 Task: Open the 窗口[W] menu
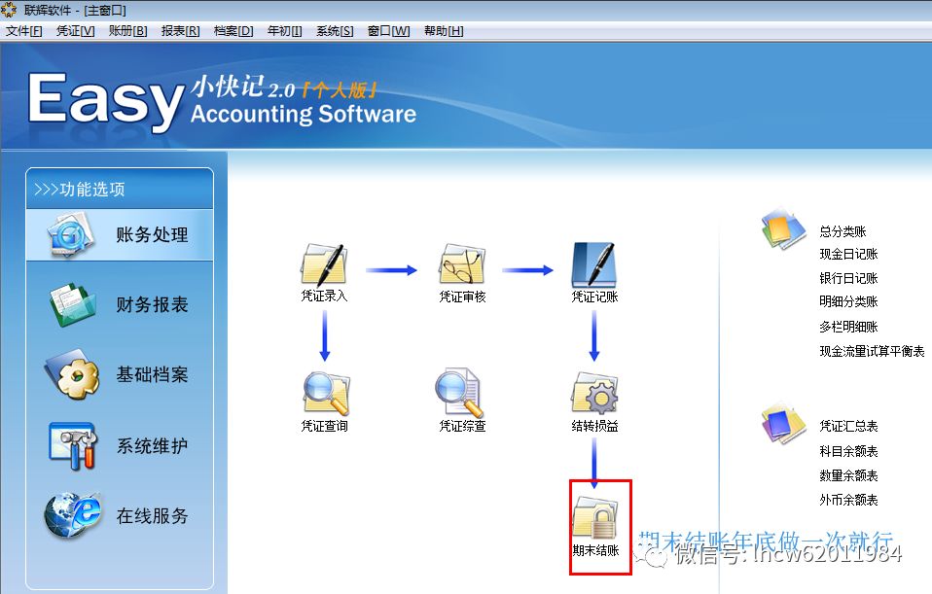(x=389, y=31)
